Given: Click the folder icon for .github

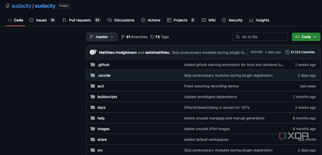Looking at the screenshot, I should click(x=93, y=65).
